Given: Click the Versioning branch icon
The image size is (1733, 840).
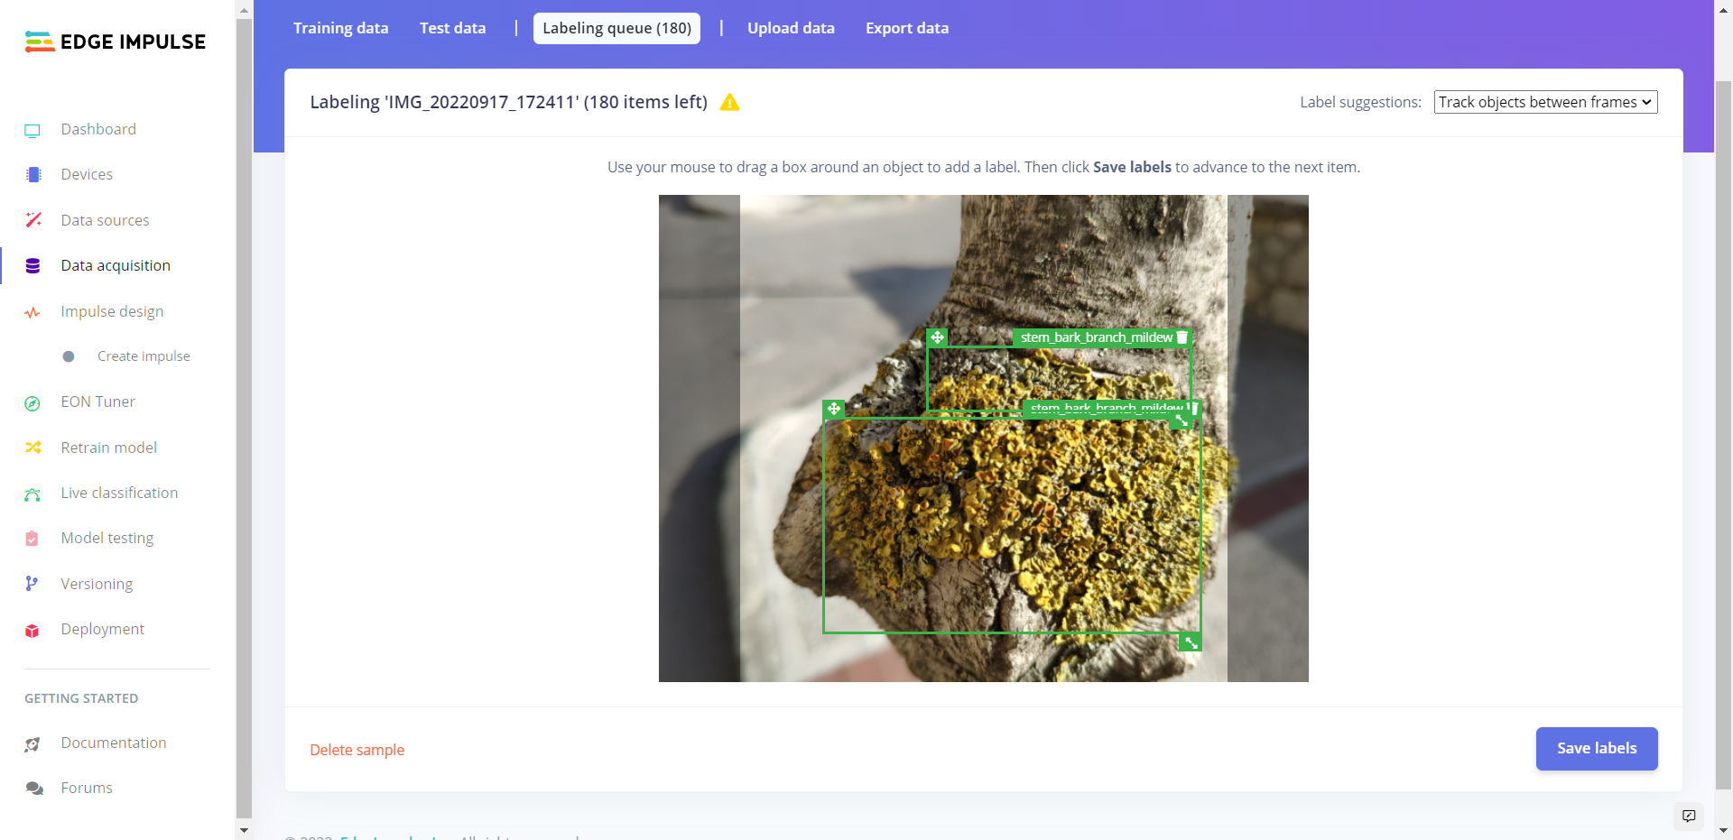Looking at the screenshot, I should 33,584.
